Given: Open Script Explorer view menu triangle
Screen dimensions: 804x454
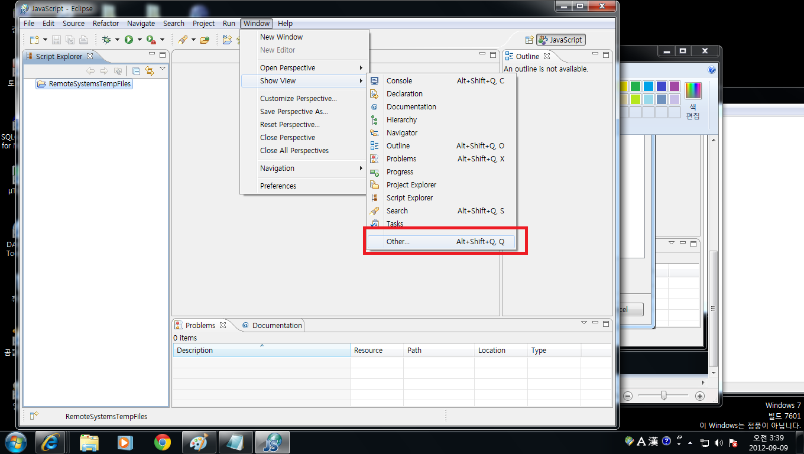Looking at the screenshot, I should [x=163, y=69].
